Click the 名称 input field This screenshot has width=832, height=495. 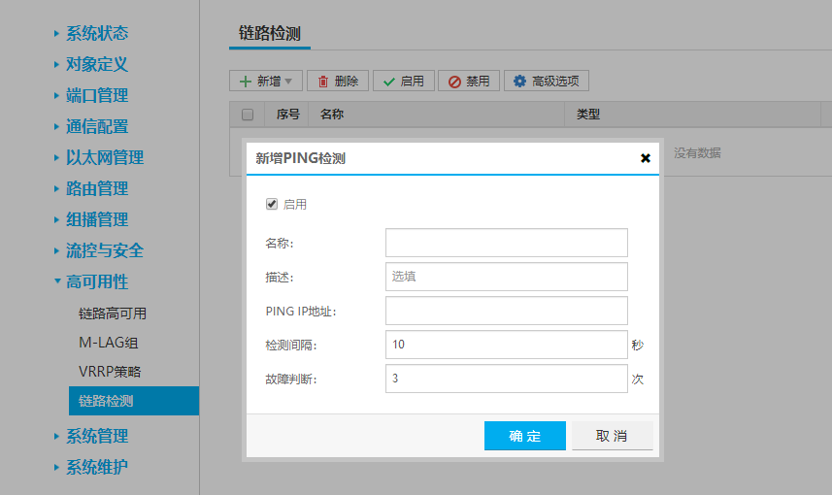coord(506,243)
